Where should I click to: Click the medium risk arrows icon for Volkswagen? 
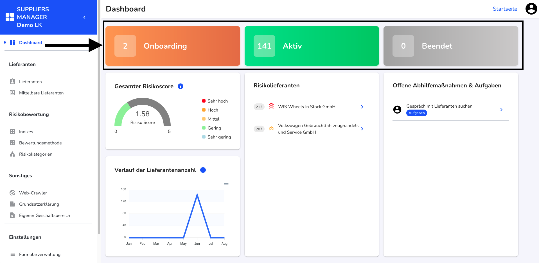(271, 128)
